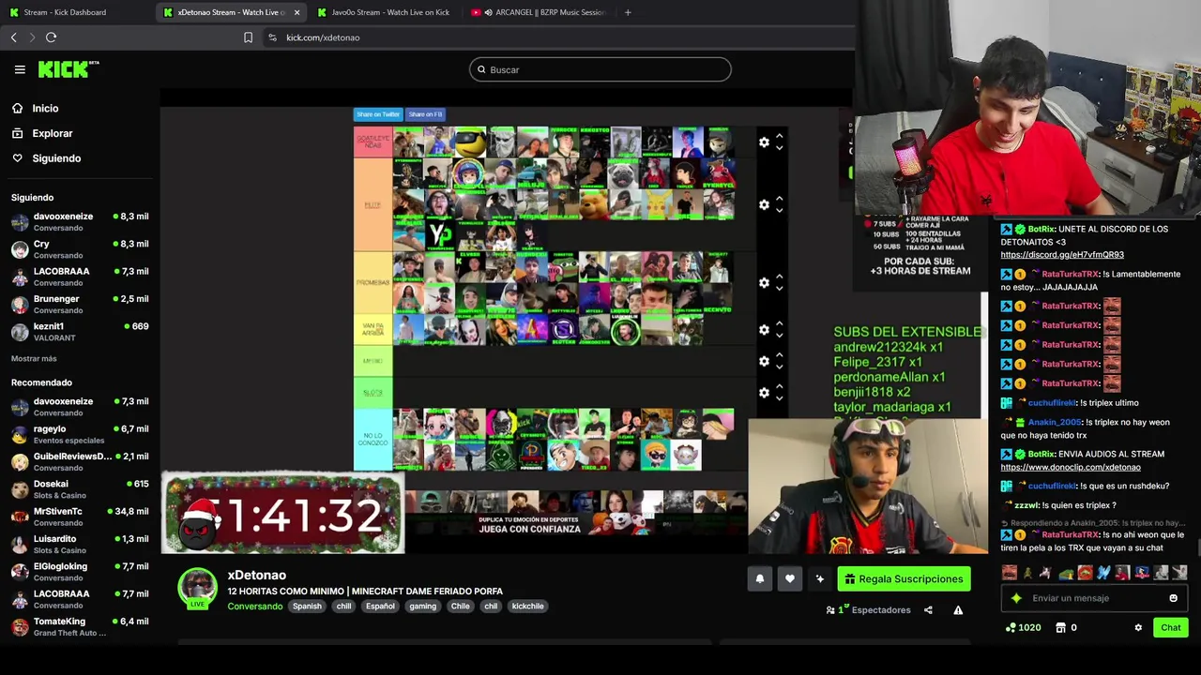
Task: Open settings gear for top tier row
Action: [x=764, y=142]
